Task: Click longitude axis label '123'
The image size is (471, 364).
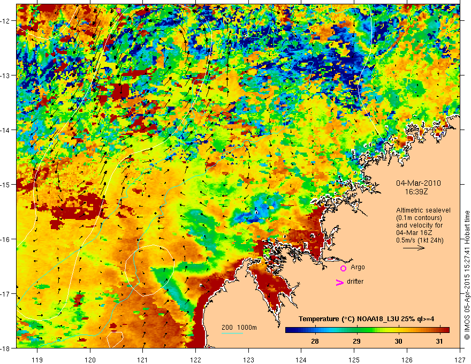Action: pyautogui.click(x=248, y=360)
